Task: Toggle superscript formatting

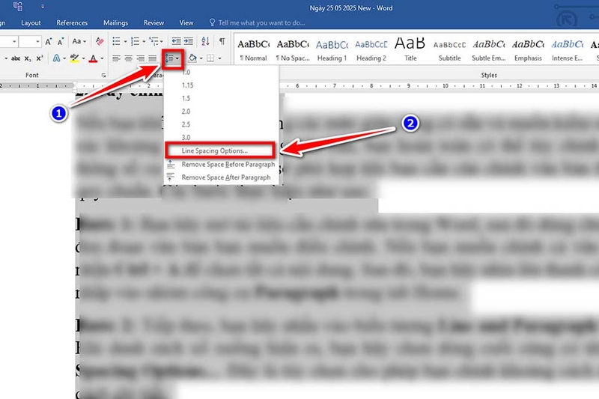Action: click(x=40, y=58)
